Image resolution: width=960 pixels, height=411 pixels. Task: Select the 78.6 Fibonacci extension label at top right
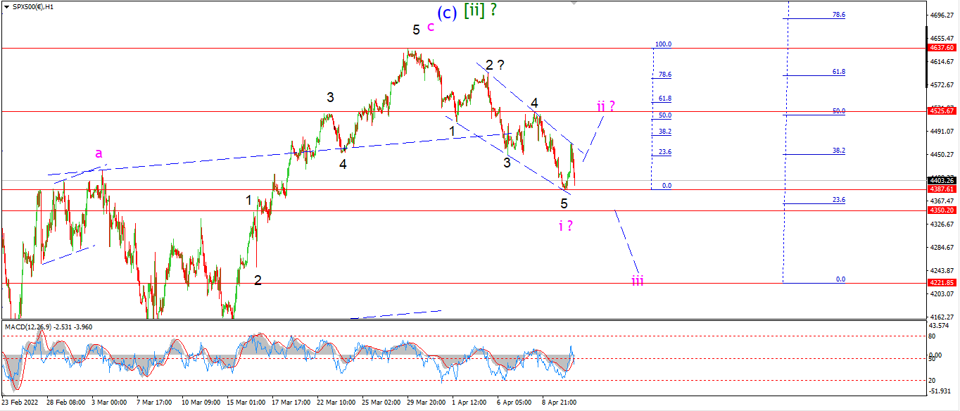(838, 14)
